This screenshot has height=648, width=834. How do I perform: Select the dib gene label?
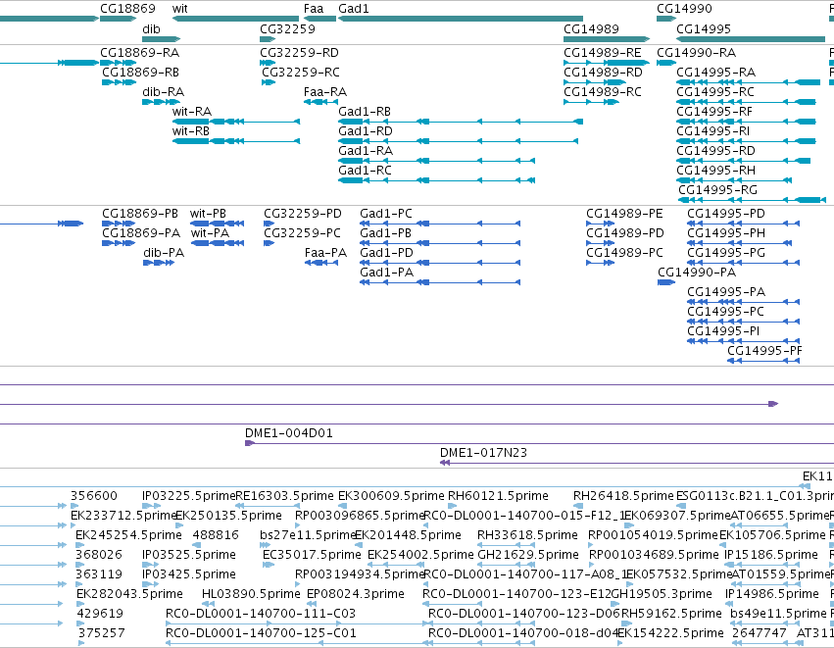coord(151,28)
